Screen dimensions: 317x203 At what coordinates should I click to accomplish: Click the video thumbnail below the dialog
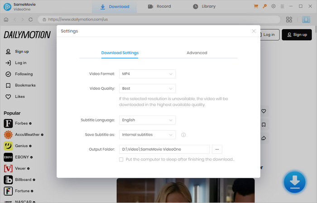186,190
